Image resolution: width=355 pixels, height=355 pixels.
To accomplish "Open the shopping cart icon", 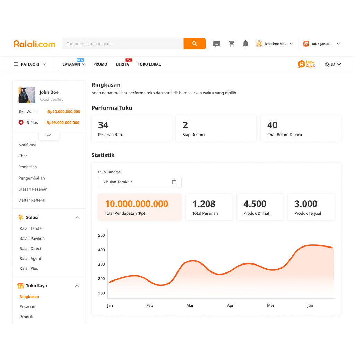I will (231, 44).
